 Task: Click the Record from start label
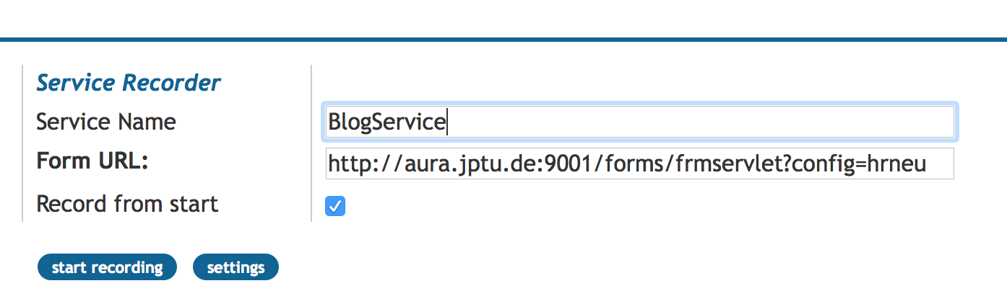127,204
